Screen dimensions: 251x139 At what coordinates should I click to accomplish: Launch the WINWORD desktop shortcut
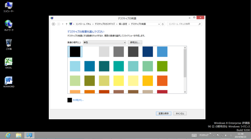click(x=9, y=82)
